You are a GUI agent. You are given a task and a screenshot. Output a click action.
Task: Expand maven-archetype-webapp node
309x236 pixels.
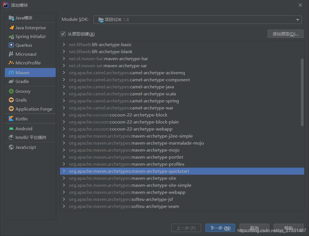click(64, 192)
